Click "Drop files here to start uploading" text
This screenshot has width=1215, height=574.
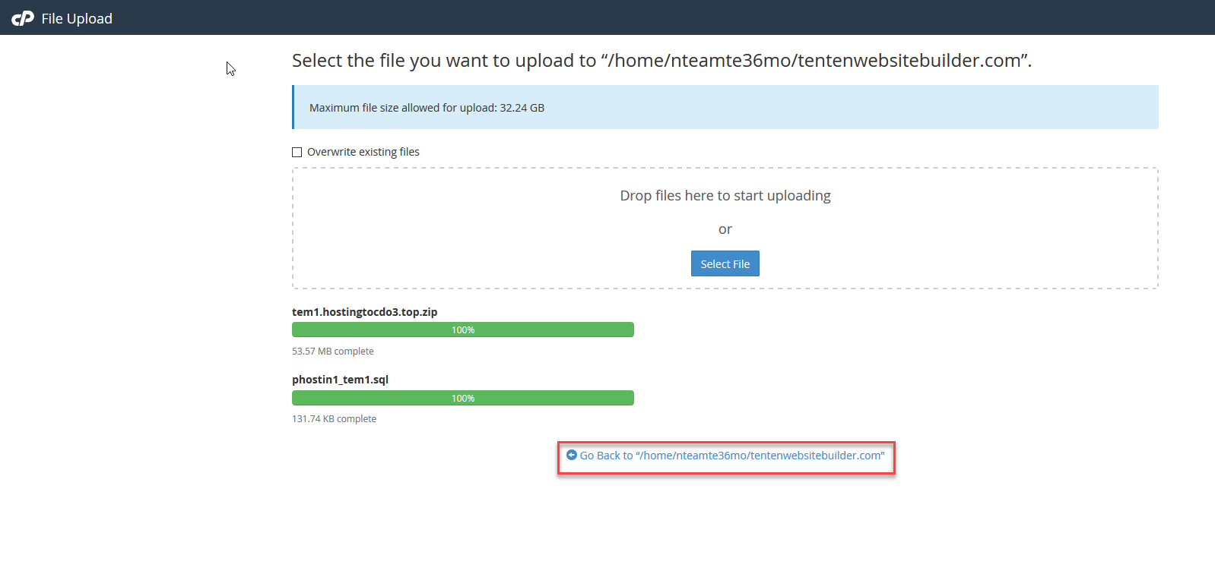pyautogui.click(x=725, y=196)
